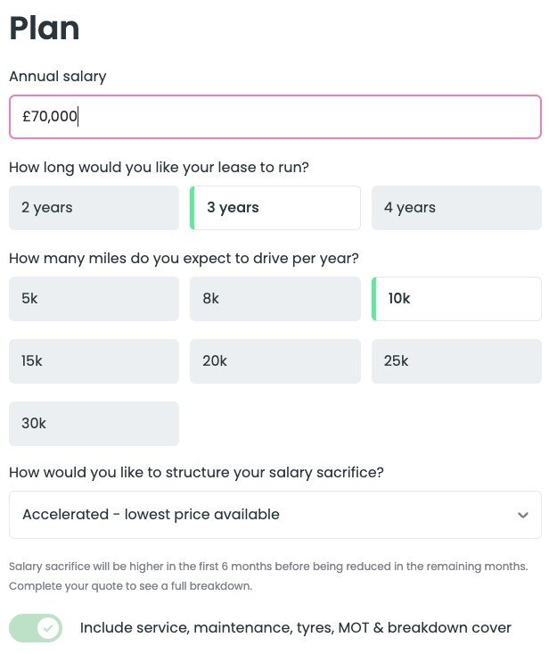
Task: Open the salary sacrifice structure dropdown
Action: tap(274, 515)
